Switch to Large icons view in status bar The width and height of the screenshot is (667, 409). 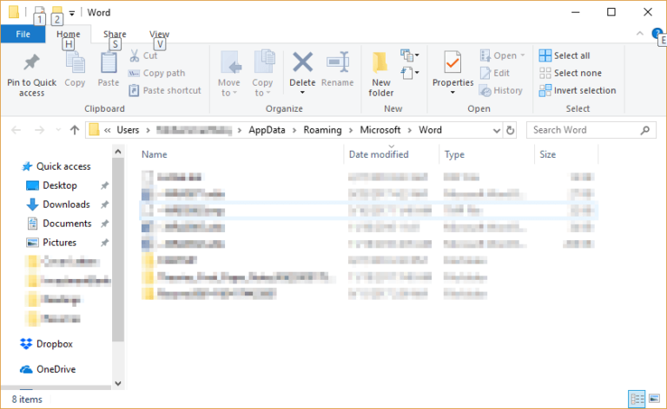tap(654, 399)
